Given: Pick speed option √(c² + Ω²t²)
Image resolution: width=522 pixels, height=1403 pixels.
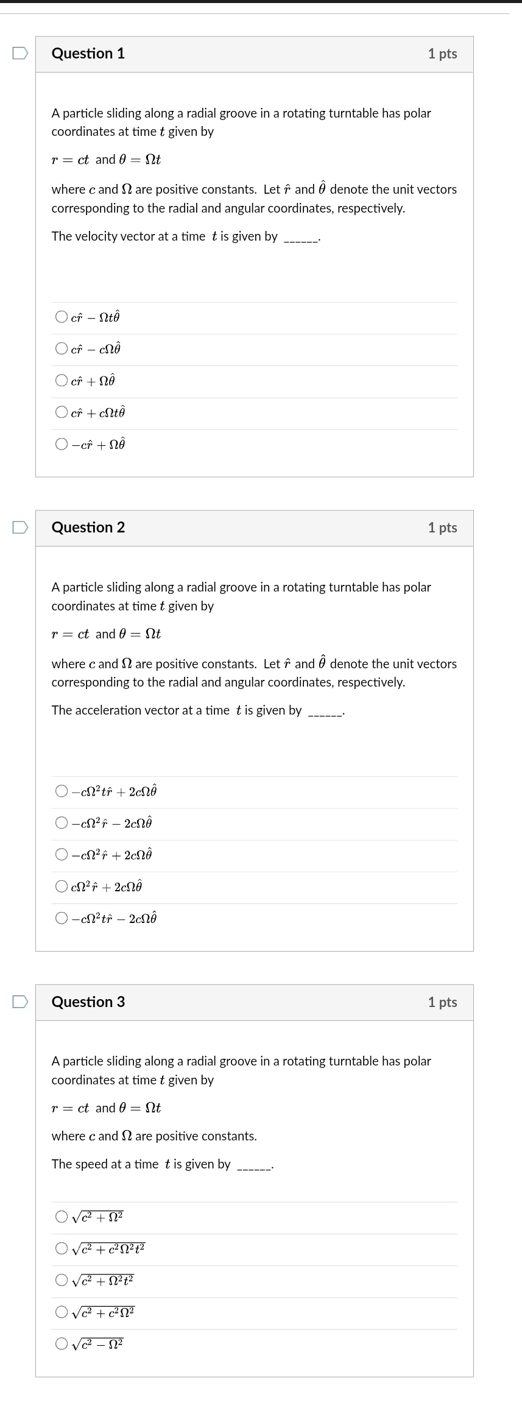Looking at the screenshot, I should [x=62, y=1280].
